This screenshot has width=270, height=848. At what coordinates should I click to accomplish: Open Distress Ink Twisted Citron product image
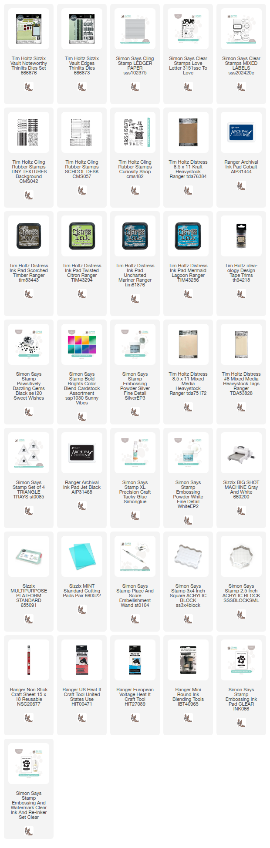82,236
